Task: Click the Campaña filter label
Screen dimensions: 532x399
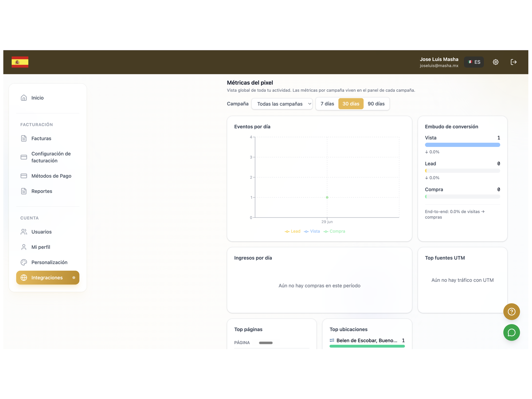Action: 237,104
